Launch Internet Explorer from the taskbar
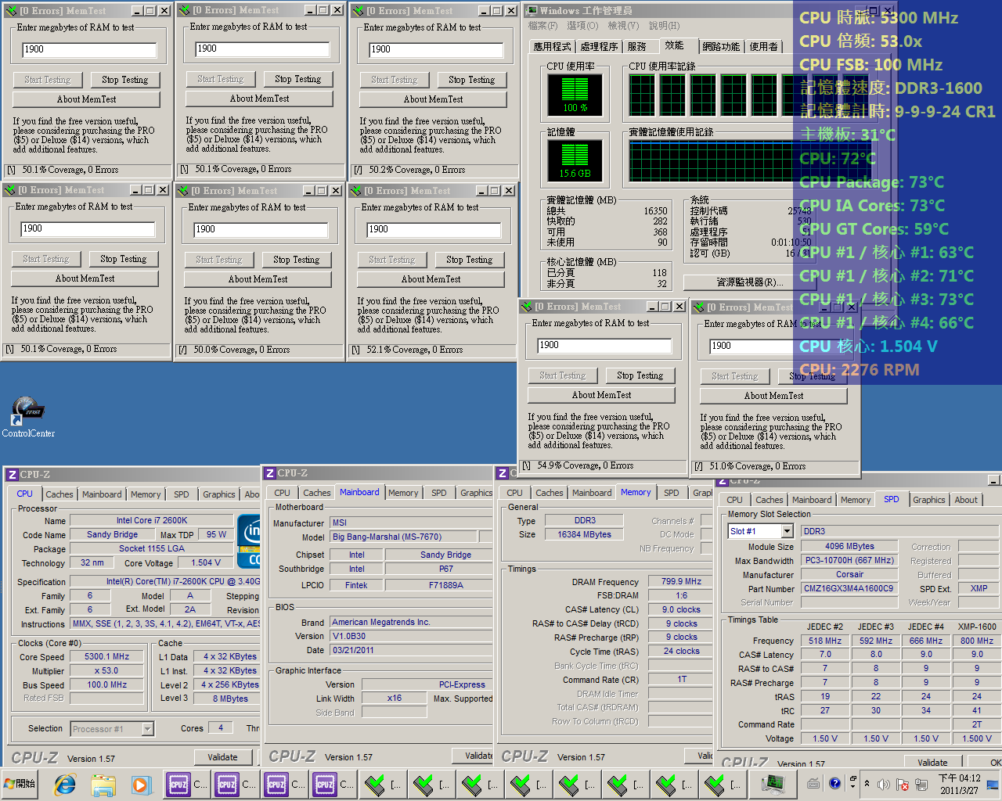This screenshot has width=1002, height=801. pyautogui.click(x=66, y=784)
